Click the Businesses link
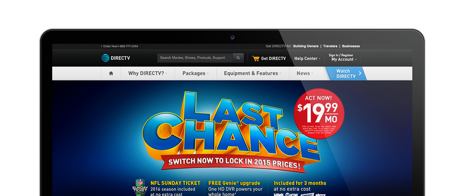This screenshot has height=196, width=467. click(x=351, y=46)
